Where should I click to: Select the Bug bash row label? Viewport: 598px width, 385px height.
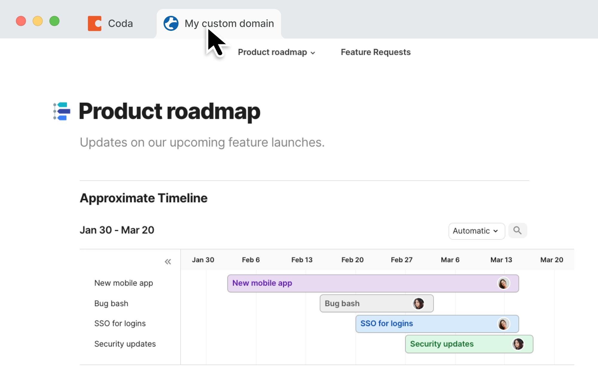(x=111, y=304)
